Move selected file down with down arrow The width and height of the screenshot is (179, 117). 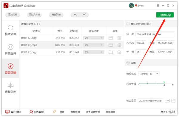[x=84, y=15]
